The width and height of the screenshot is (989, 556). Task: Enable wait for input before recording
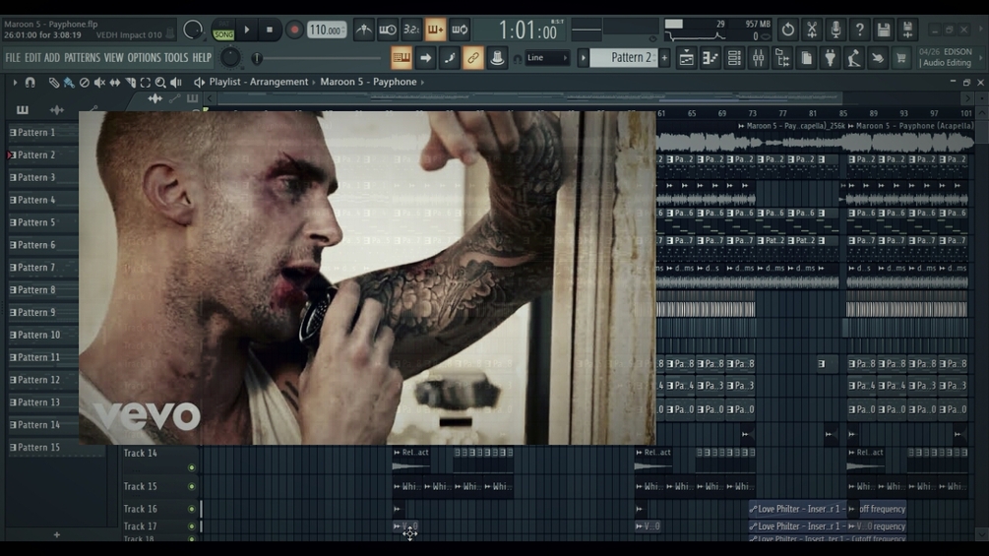tap(388, 30)
